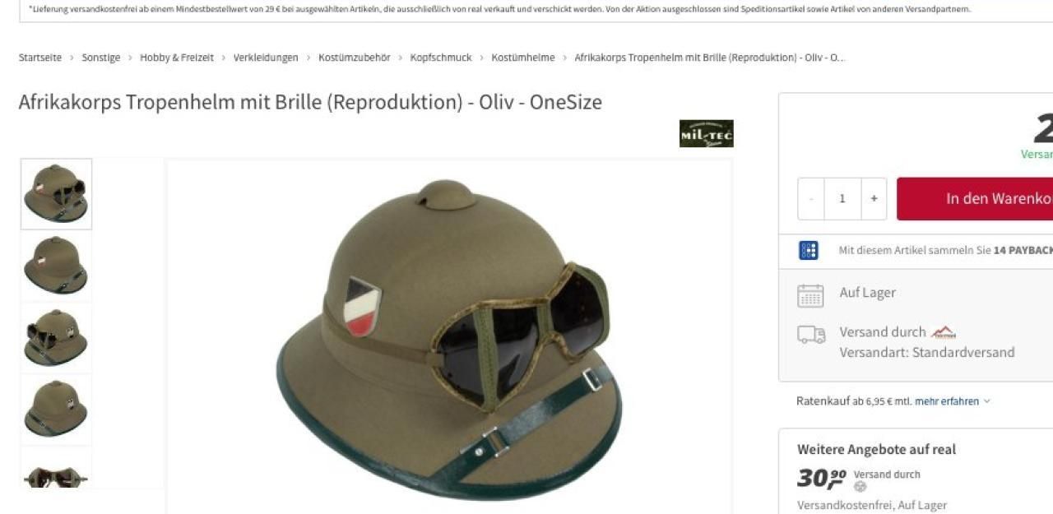This screenshot has height=514, width=1053.
Task: Decrease quantity with the minus button
Action: pos(811,199)
